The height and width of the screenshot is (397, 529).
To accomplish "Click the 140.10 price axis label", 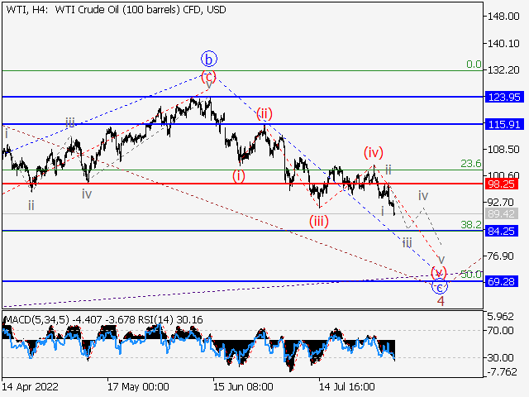I will click(x=503, y=43).
